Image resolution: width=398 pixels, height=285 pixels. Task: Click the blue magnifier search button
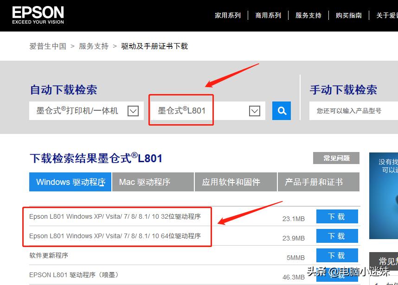[x=282, y=111]
